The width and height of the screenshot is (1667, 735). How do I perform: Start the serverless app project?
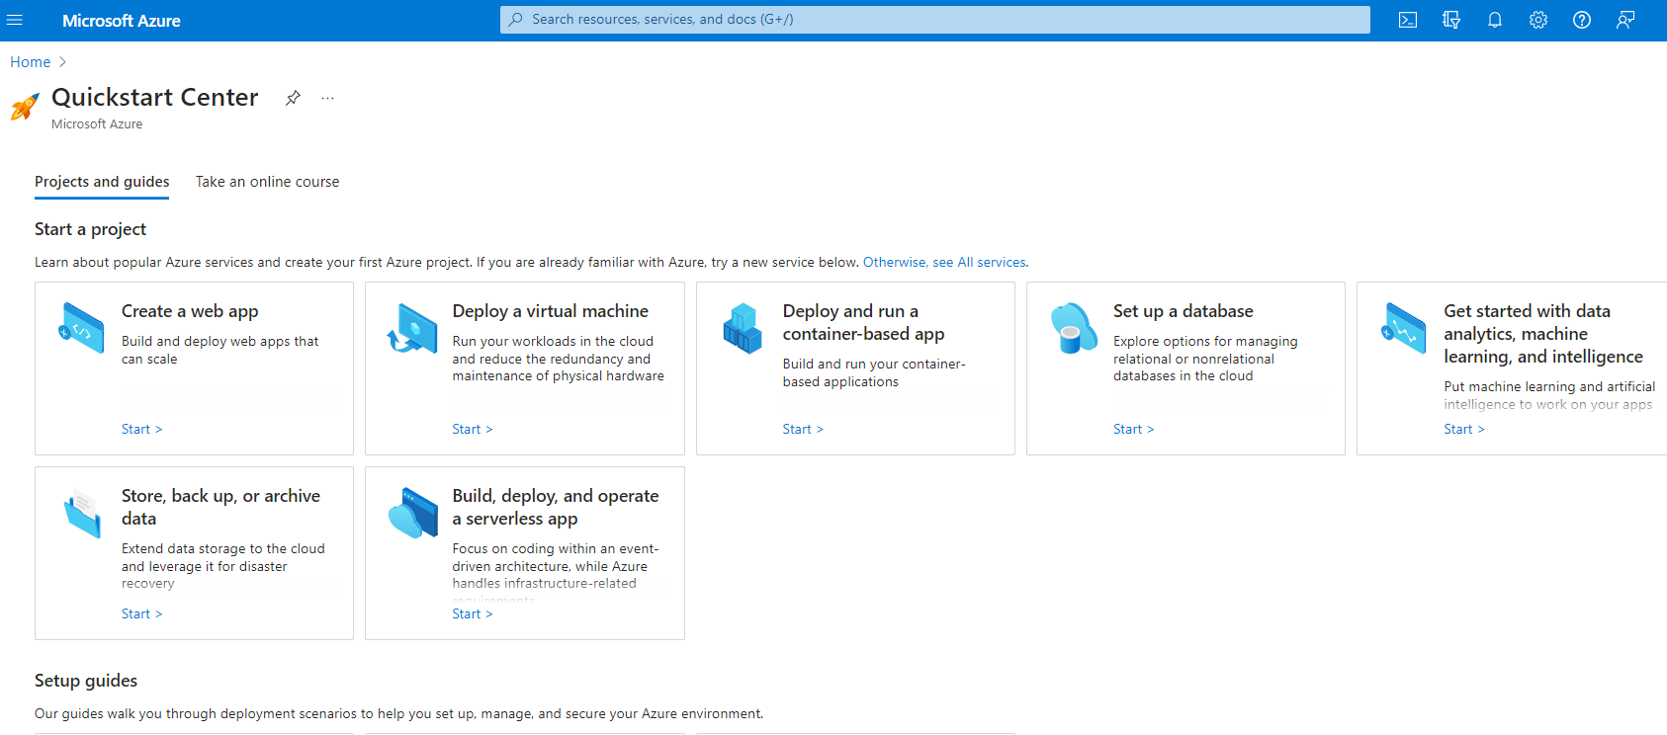tap(472, 613)
